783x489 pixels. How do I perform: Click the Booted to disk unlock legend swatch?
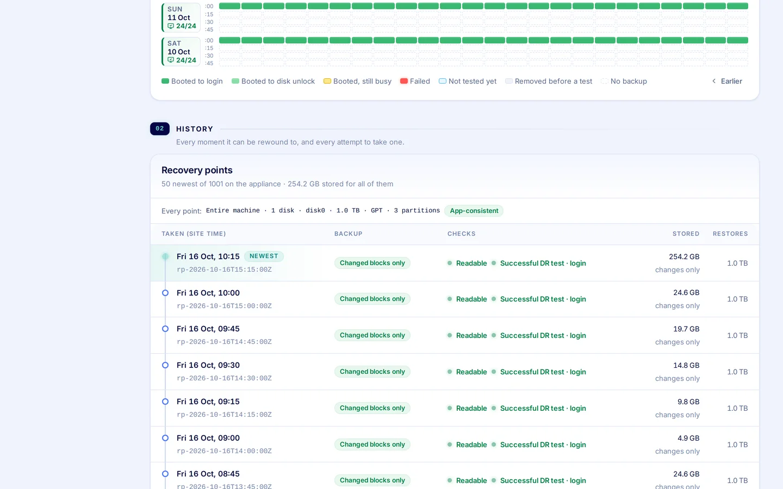pyautogui.click(x=235, y=81)
